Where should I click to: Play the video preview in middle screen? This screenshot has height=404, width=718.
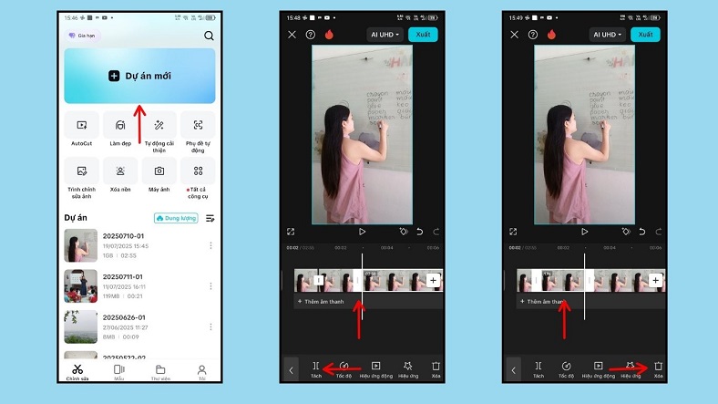362,232
